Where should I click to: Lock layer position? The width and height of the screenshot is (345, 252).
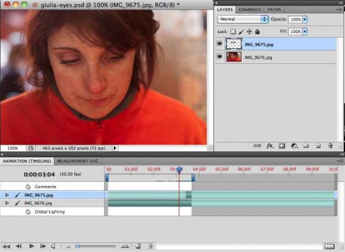249,32
